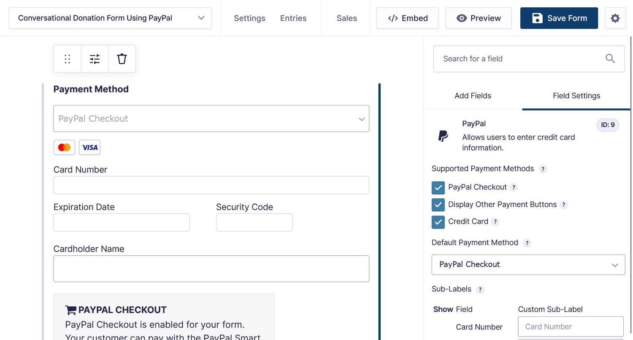Screen dimensions: 633x340
Task: Click the drag handle icon for the field
Action: (68, 59)
